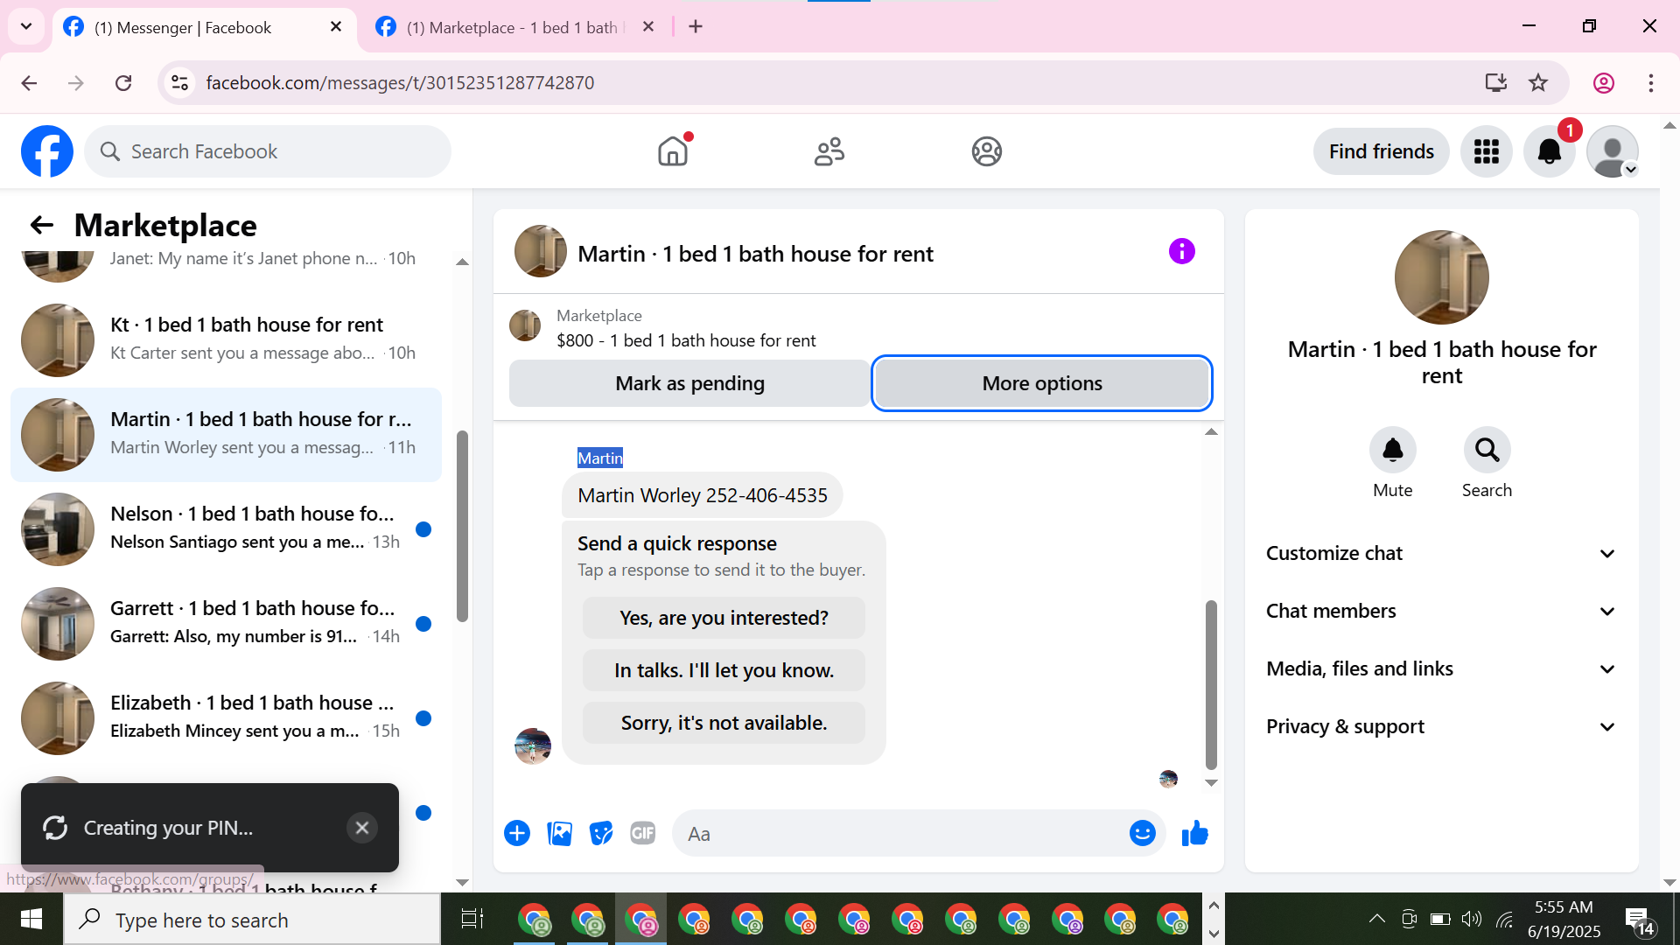Choose a GIF icon

(x=643, y=833)
